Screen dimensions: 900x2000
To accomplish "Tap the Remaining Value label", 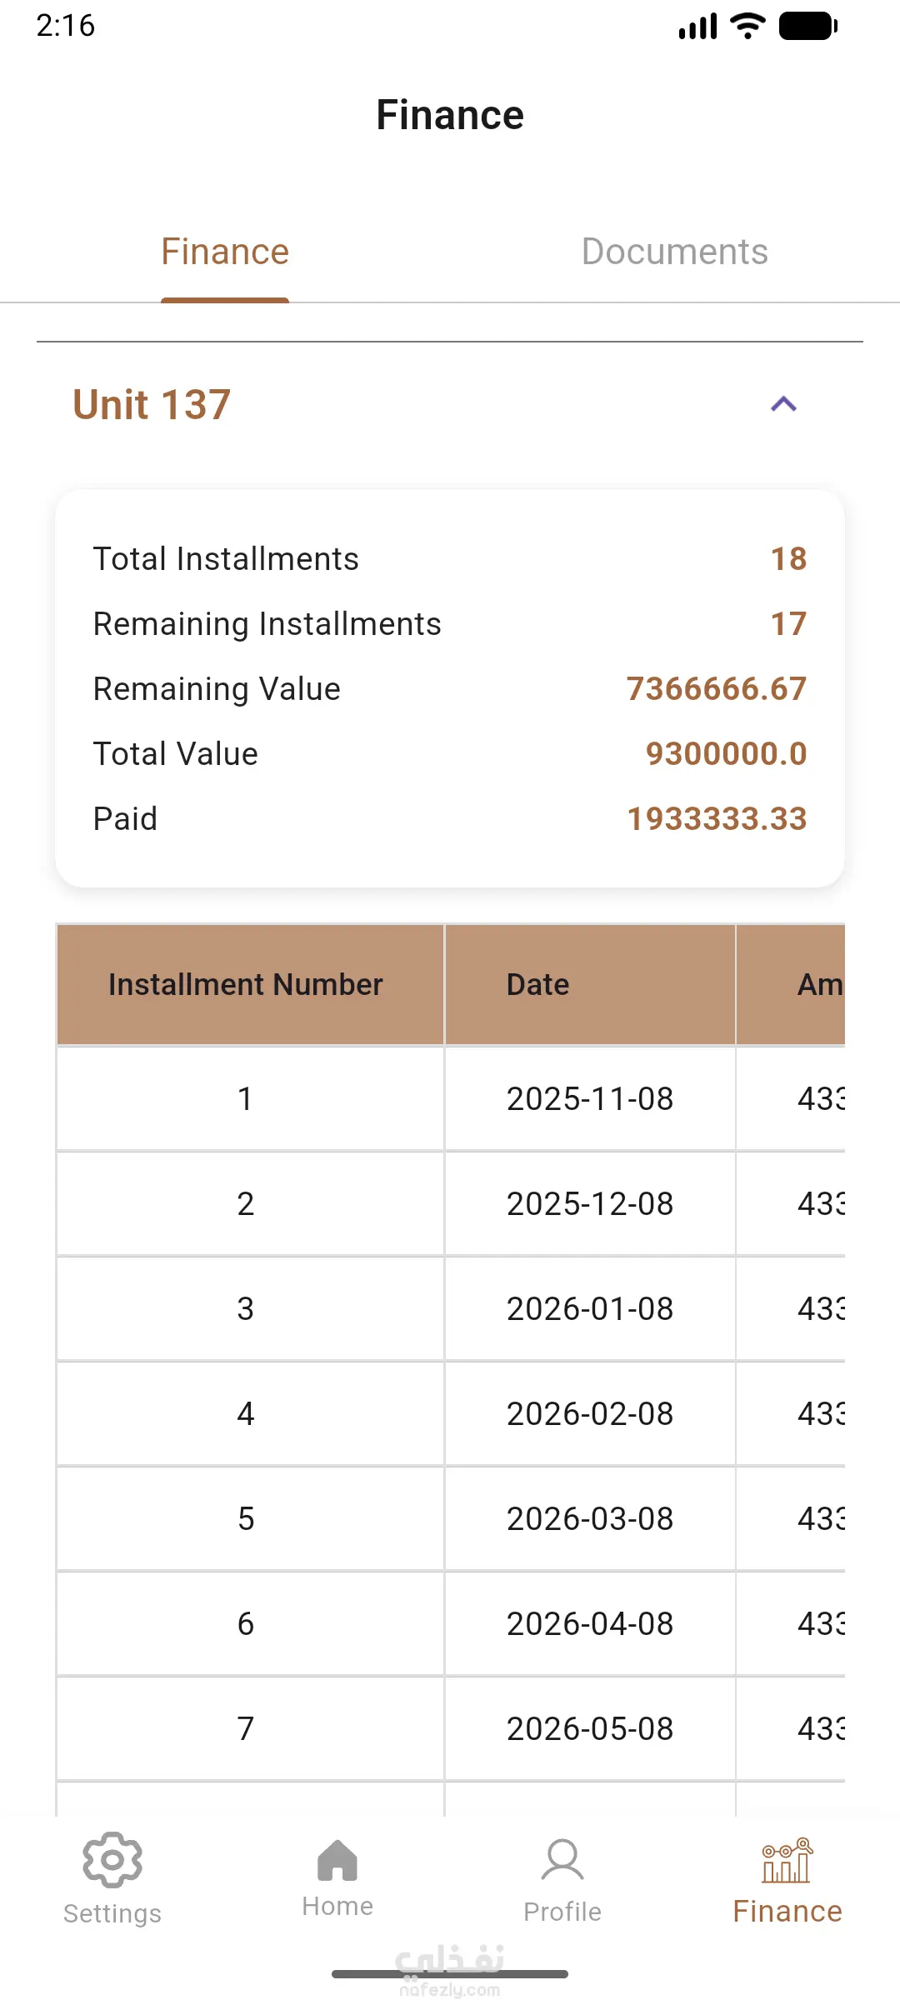I will coord(217,689).
